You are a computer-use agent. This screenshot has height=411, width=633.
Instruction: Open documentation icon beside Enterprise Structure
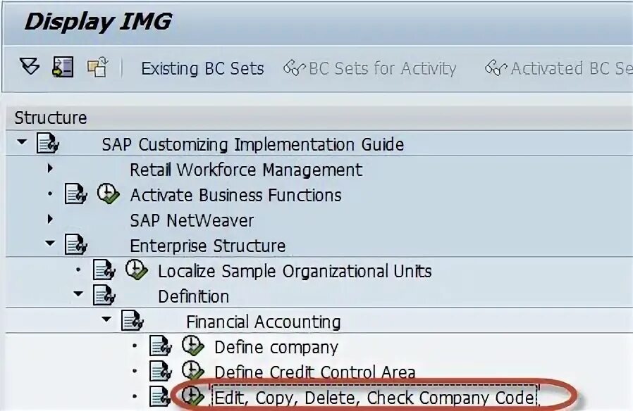coord(76,245)
